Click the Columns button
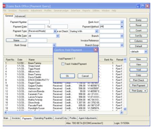The width and height of the screenshot is (153, 129). pos(139,41)
